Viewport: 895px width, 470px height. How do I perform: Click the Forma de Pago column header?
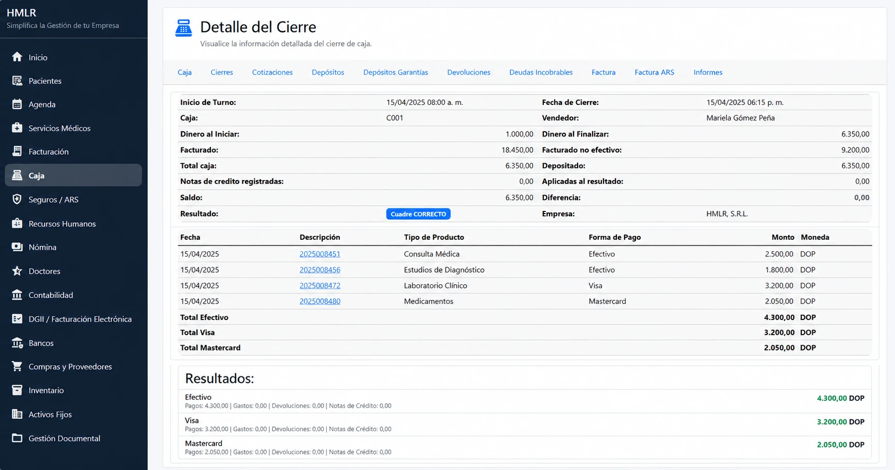tap(615, 237)
